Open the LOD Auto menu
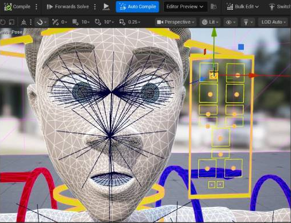The height and width of the screenshot is (223, 291). coord(273,22)
